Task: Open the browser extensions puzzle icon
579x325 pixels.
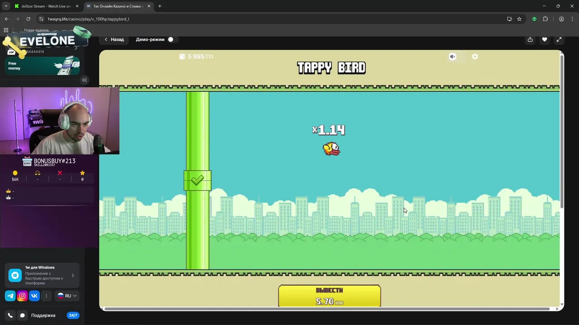Action: [545, 19]
